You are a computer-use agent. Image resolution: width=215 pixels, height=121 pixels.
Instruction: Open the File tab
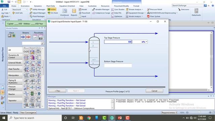tap(4, 6)
